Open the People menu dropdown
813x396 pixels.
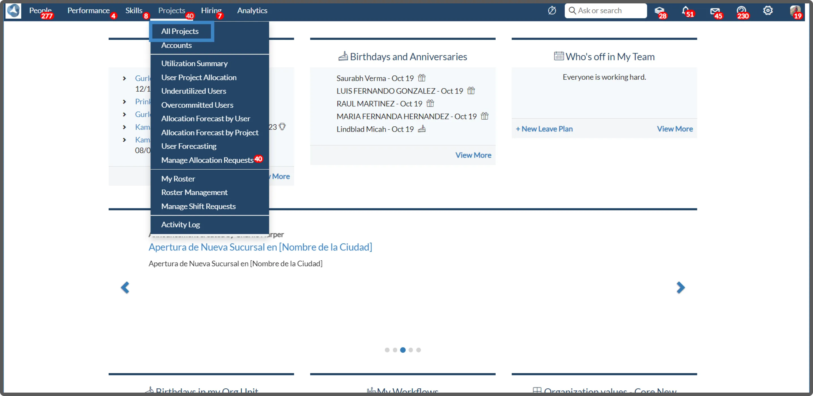(40, 10)
